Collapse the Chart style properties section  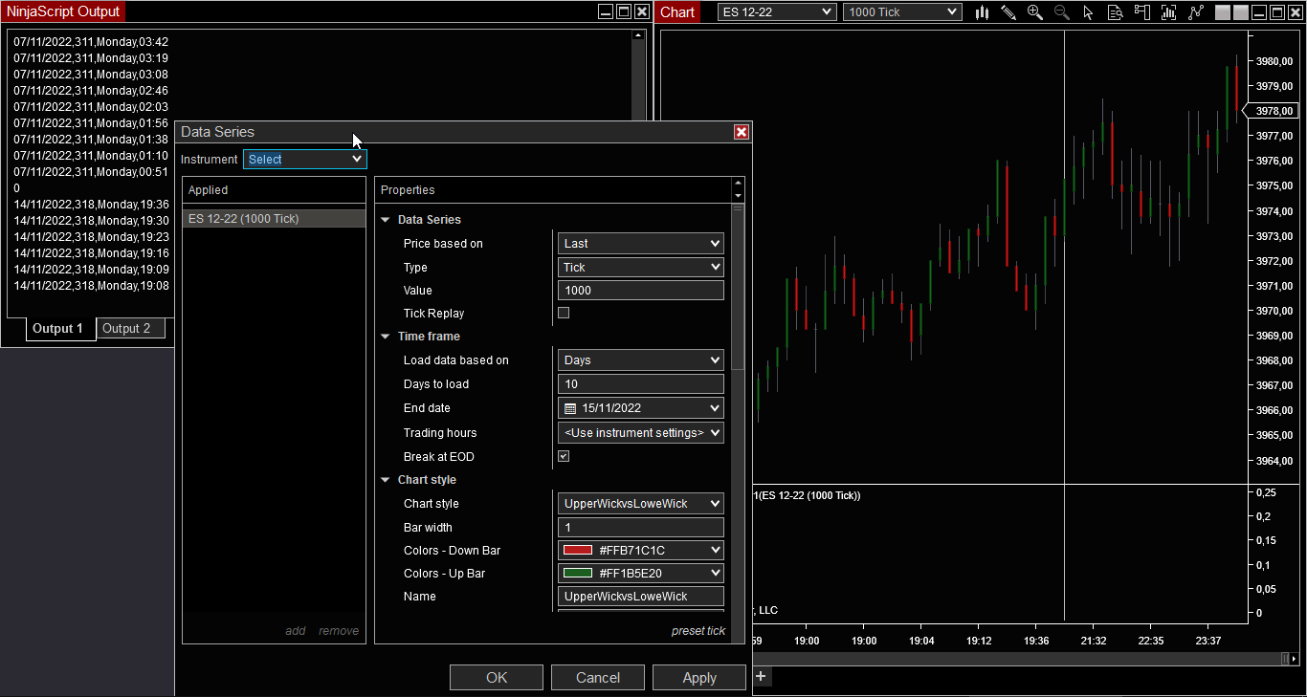(x=386, y=480)
